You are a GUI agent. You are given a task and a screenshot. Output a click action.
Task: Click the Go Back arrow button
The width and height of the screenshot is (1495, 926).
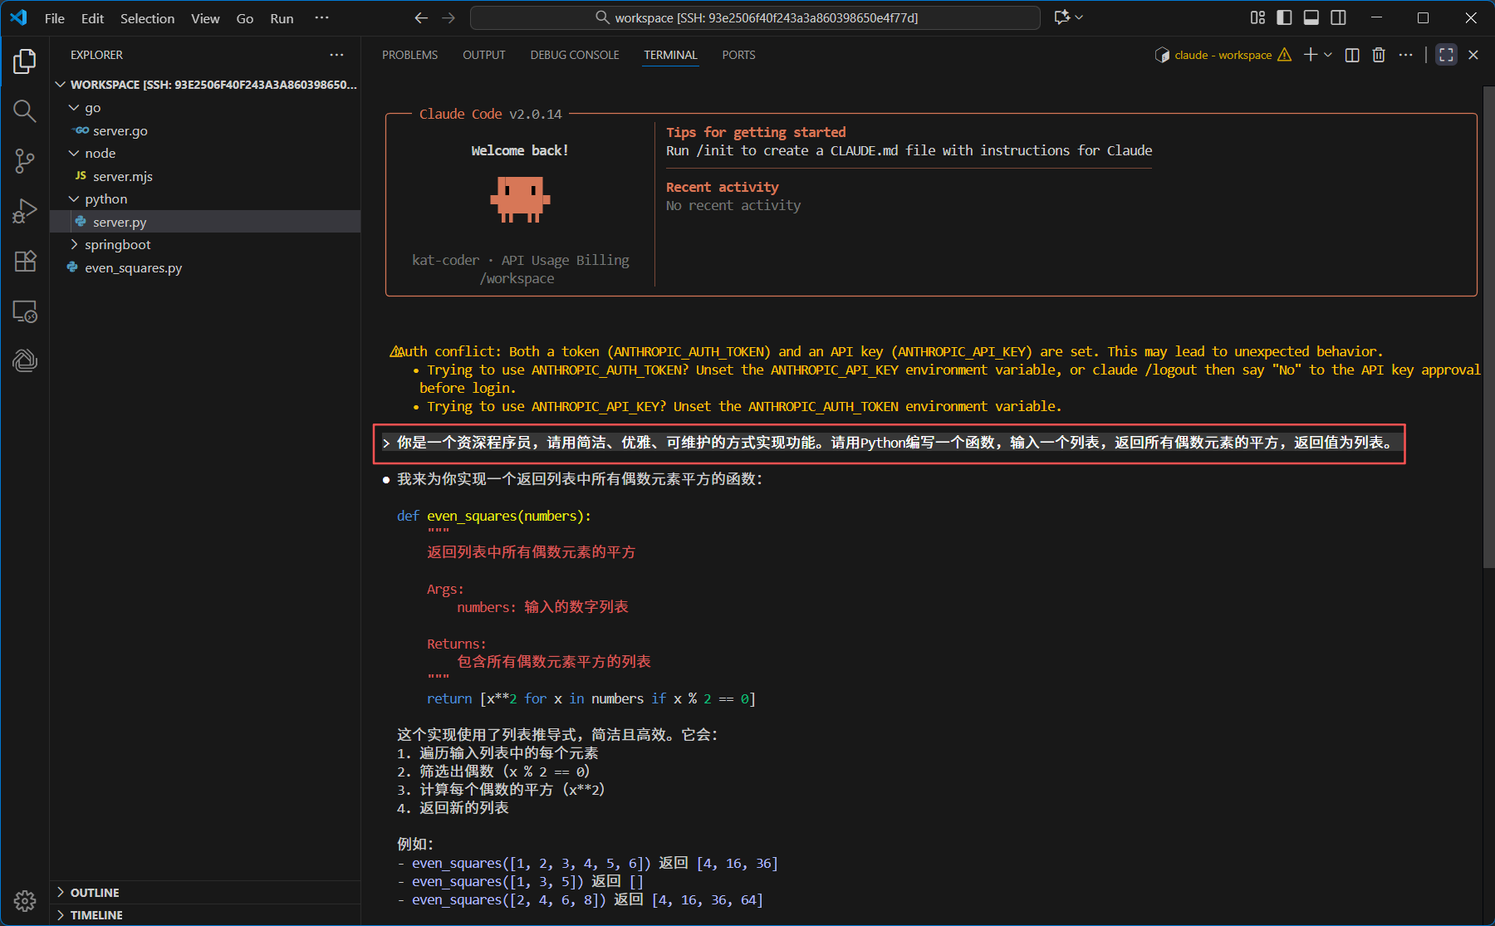pyautogui.click(x=421, y=17)
